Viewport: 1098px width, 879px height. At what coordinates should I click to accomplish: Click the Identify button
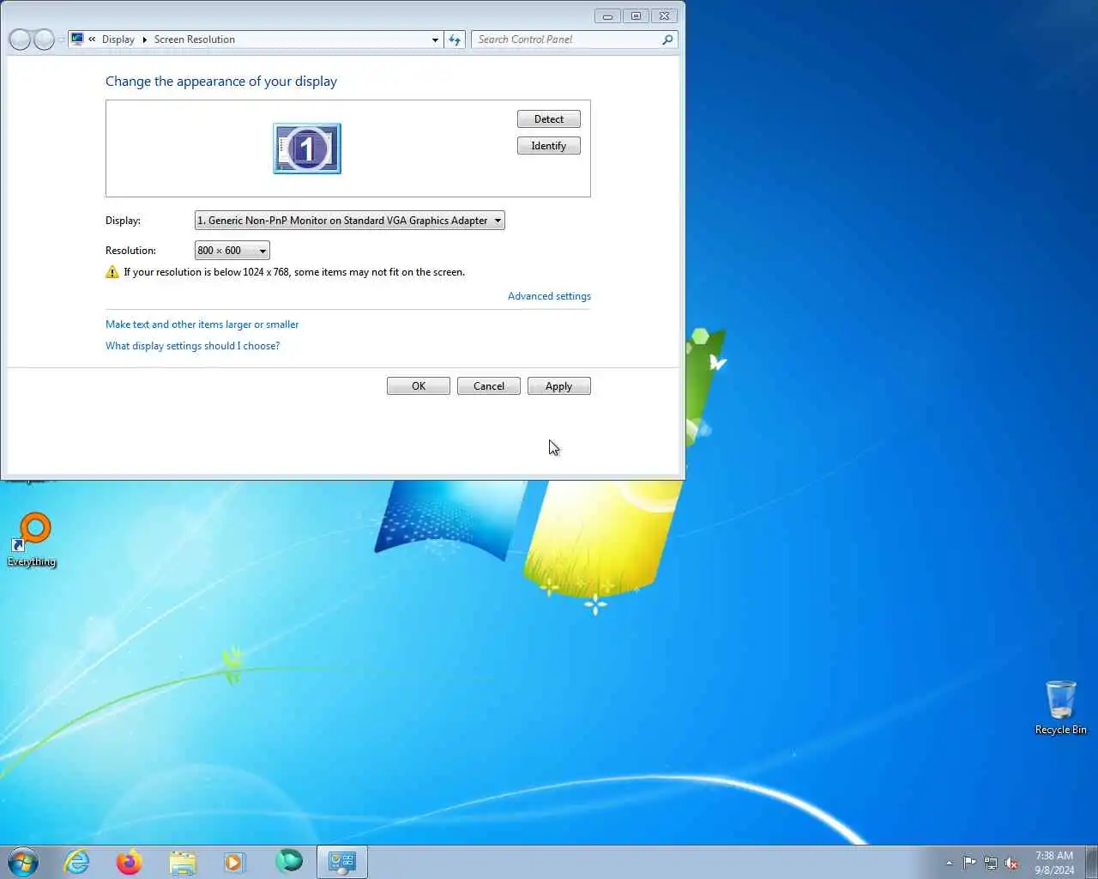pos(549,146)
